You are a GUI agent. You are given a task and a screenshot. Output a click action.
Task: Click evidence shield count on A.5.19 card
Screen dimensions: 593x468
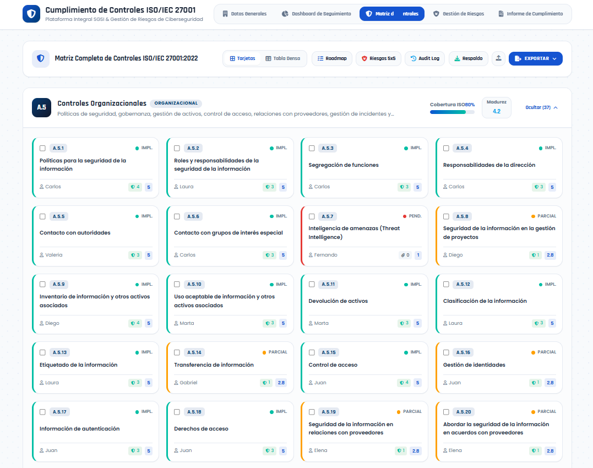click(x=400, y=450)
